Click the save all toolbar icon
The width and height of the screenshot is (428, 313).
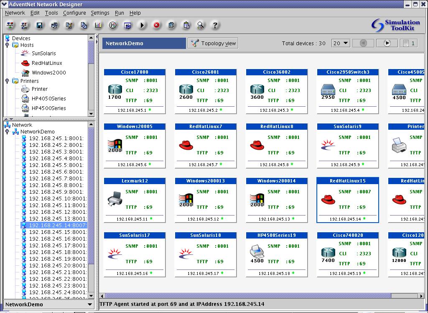click(x=54, y=26)
